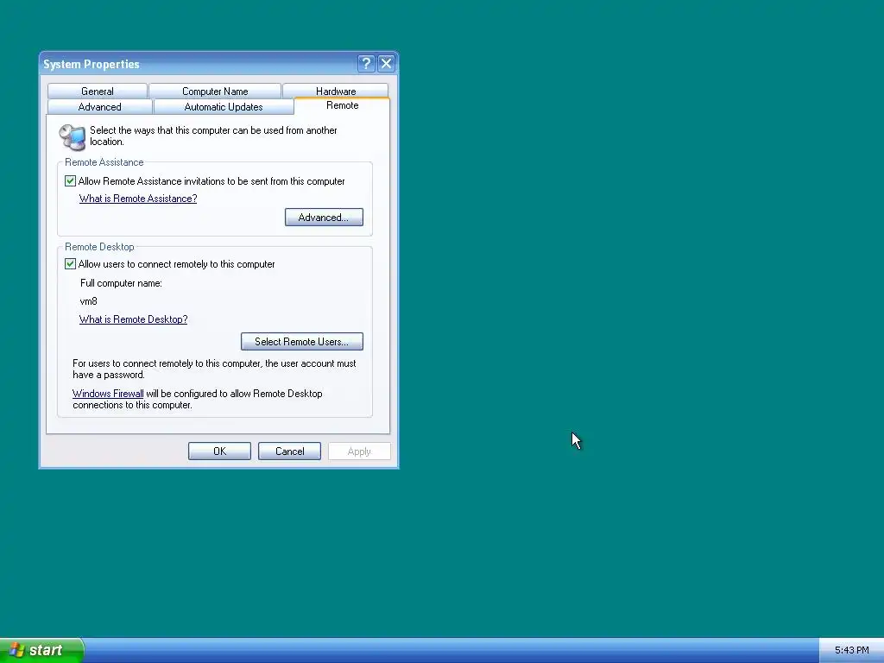This screenshot has height=663, width=884.
Task: Uncheck Allow Remote Assistance invitations checkbox
Action: point(71,181)
